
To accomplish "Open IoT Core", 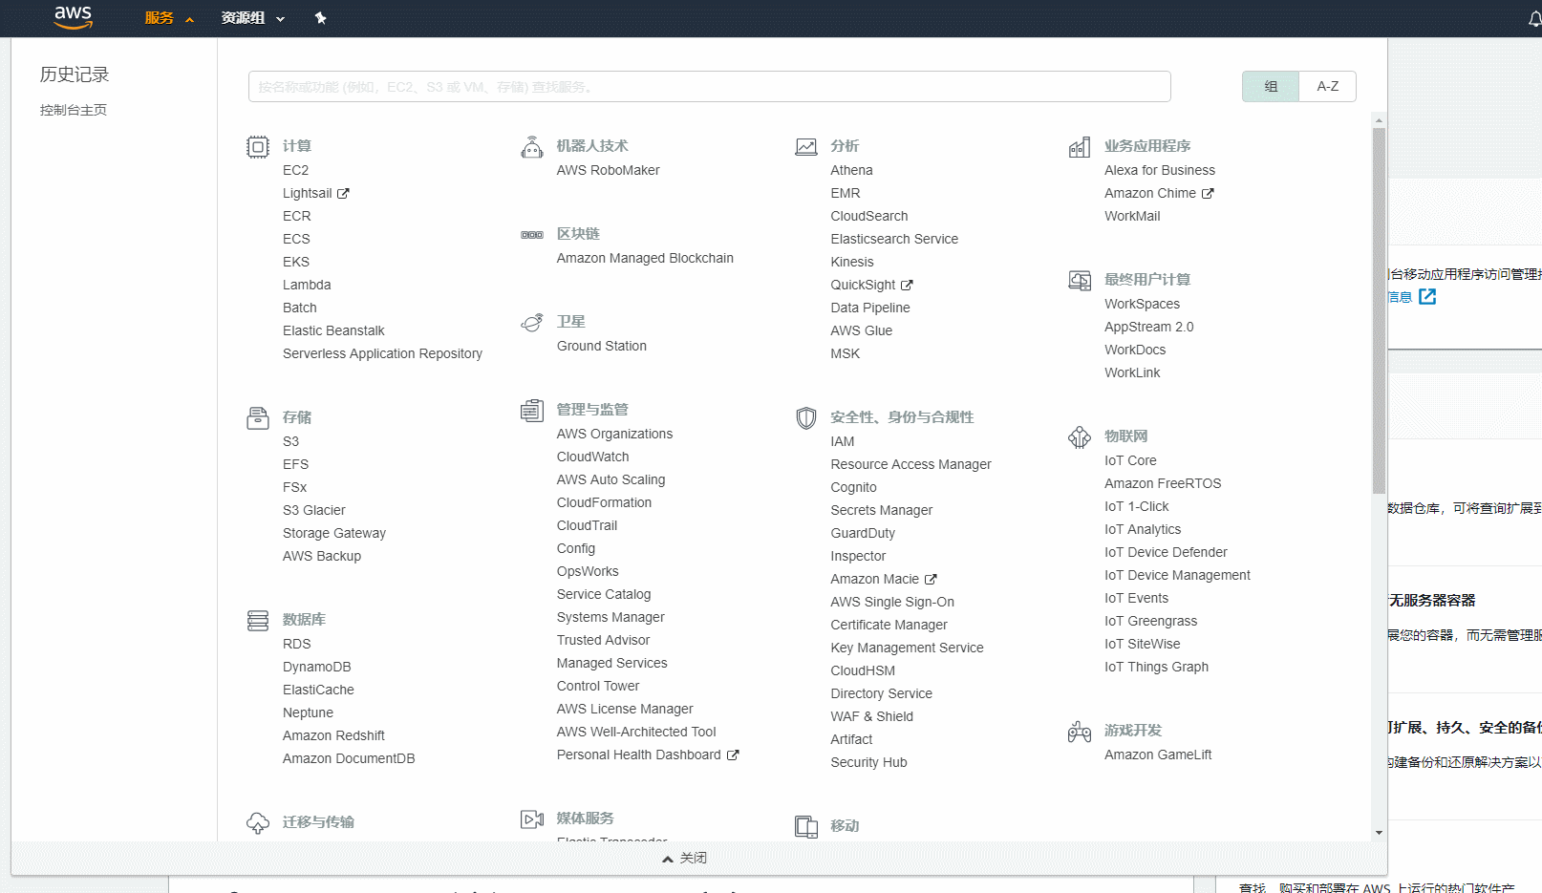I will coord(1130,460).
